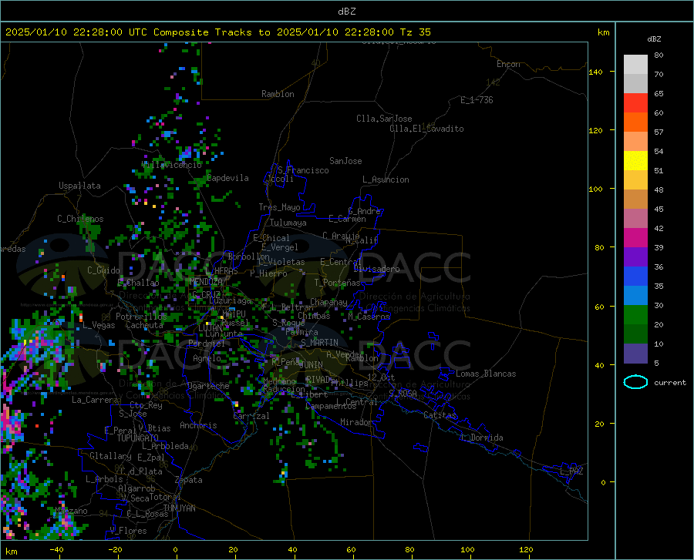Click the Tres_Mayo map label
This screenshot has height=560, width=694.
(x=279, y=207)
